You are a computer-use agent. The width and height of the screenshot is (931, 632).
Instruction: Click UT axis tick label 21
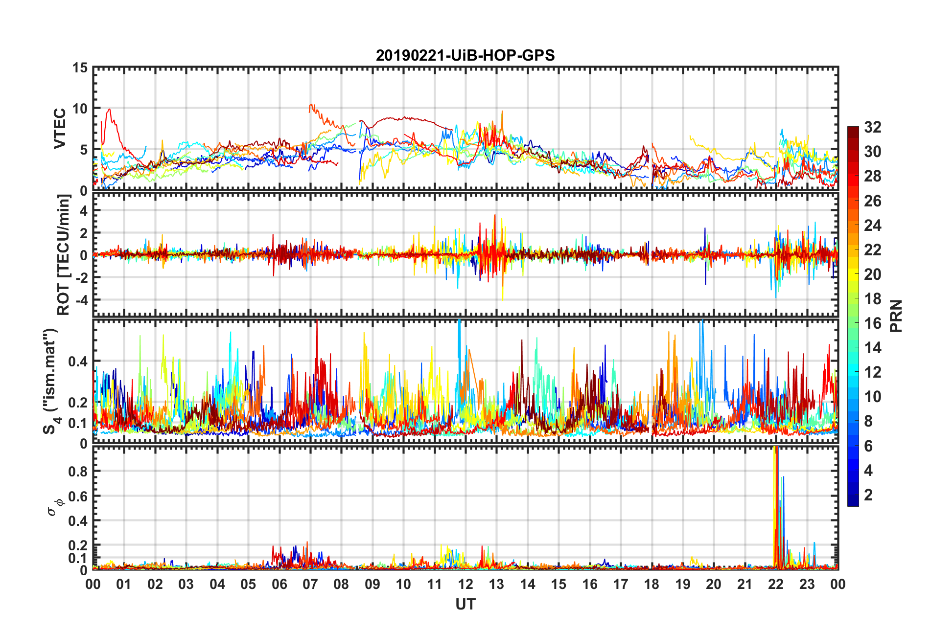pos(745,584)
